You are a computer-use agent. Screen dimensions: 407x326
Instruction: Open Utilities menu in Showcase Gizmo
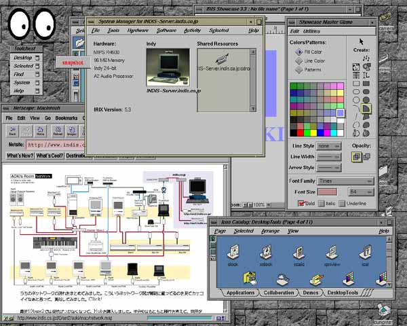311,31
